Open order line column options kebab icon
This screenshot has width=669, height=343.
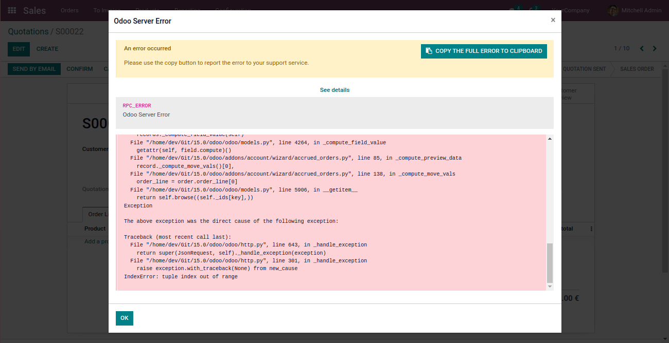point(591,228)
